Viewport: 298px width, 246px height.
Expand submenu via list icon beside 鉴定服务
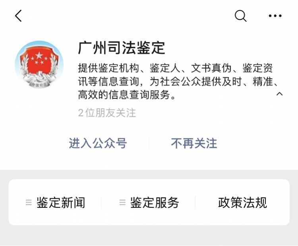click(122, 202)
